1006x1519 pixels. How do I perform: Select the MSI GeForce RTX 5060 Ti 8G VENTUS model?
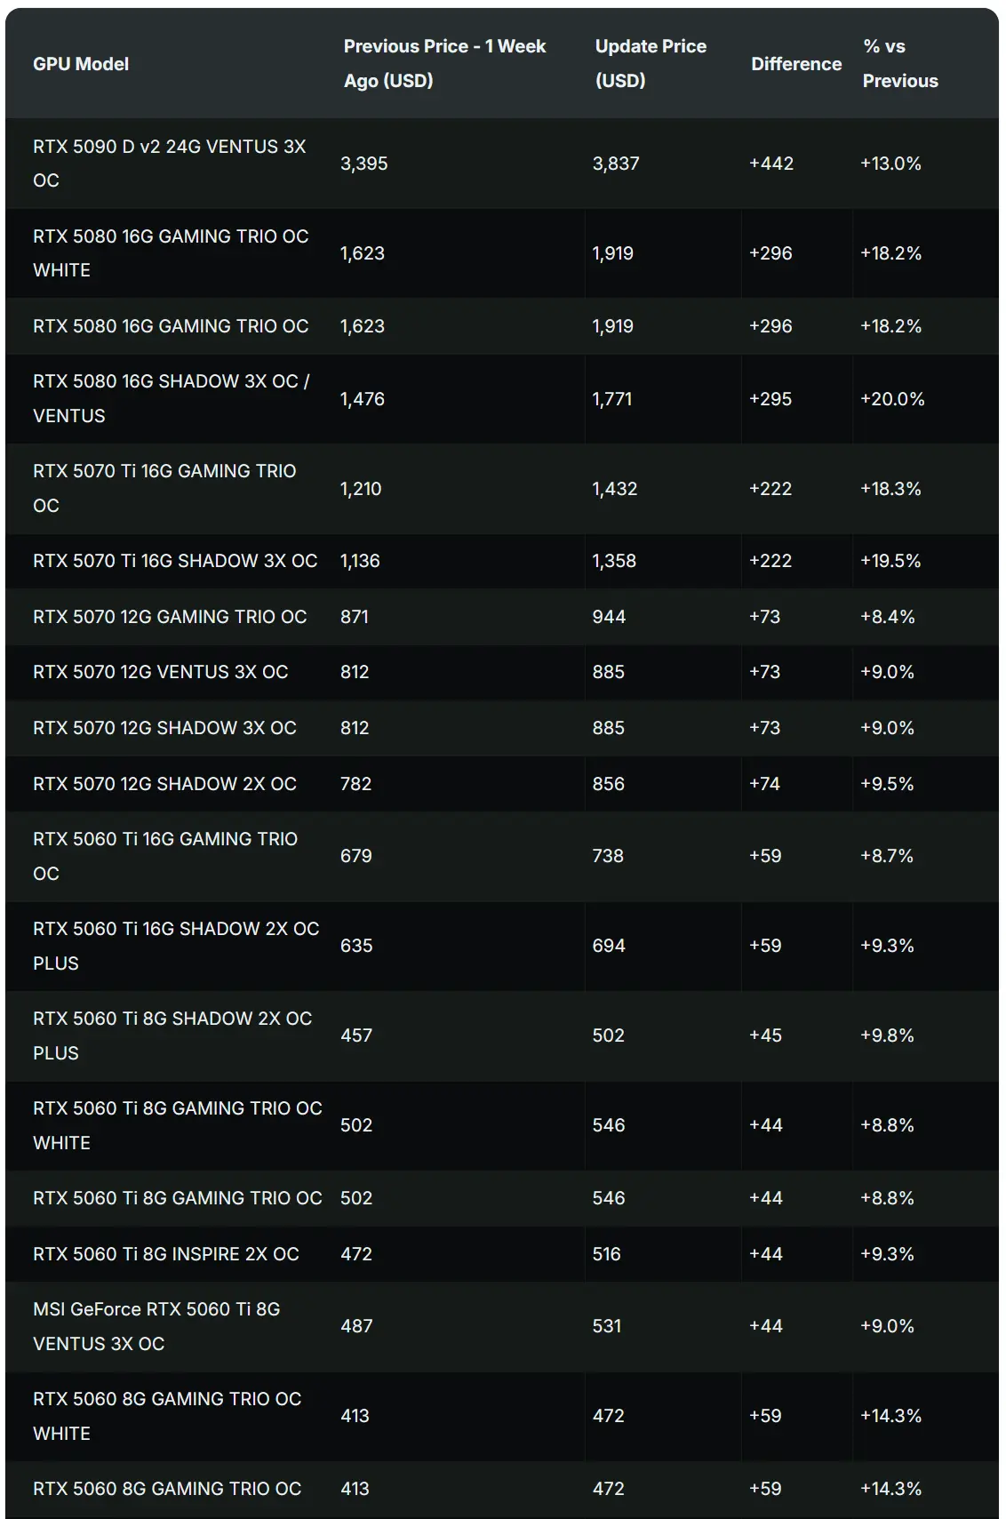[156, 1326]
